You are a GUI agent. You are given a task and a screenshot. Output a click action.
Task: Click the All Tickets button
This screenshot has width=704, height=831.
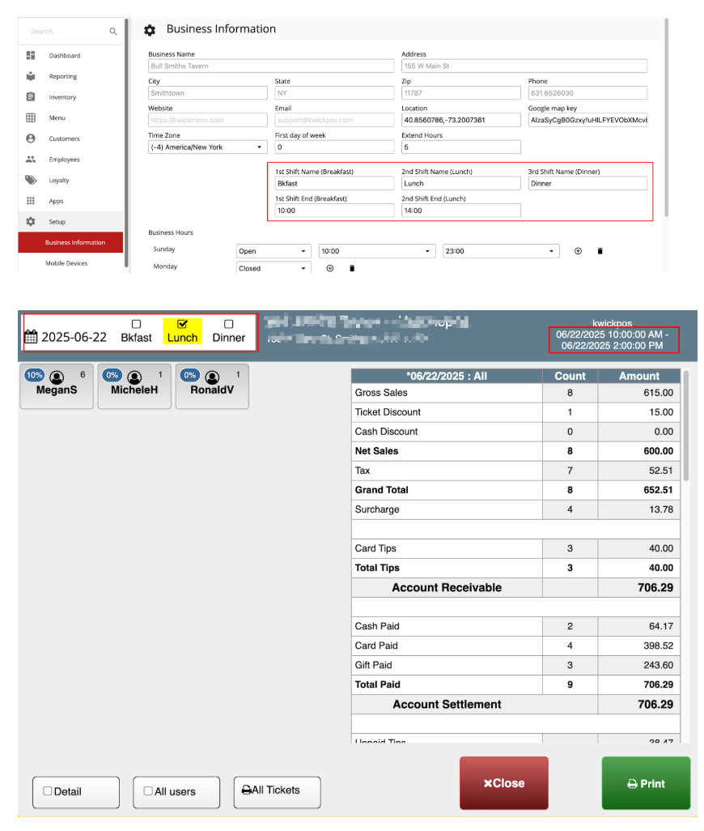click(278, 792)
